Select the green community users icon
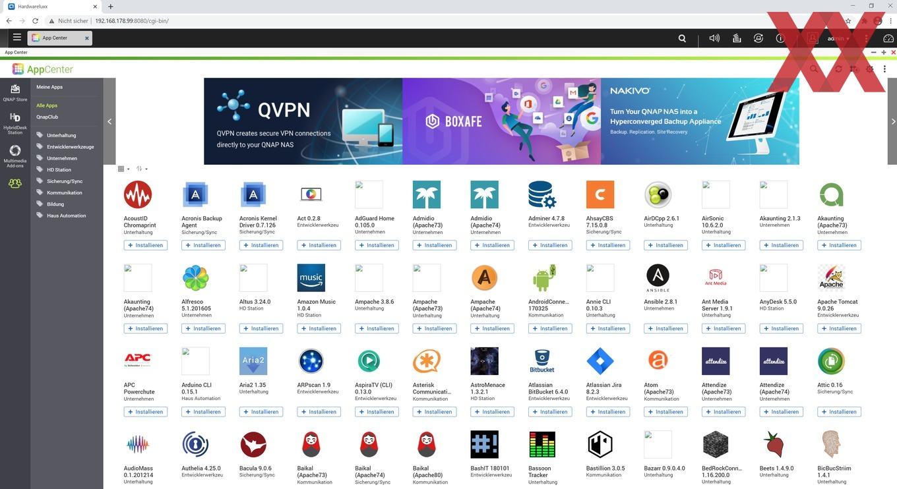The width and height of the screenshot is (897, 489). click(x=15, y=183)
